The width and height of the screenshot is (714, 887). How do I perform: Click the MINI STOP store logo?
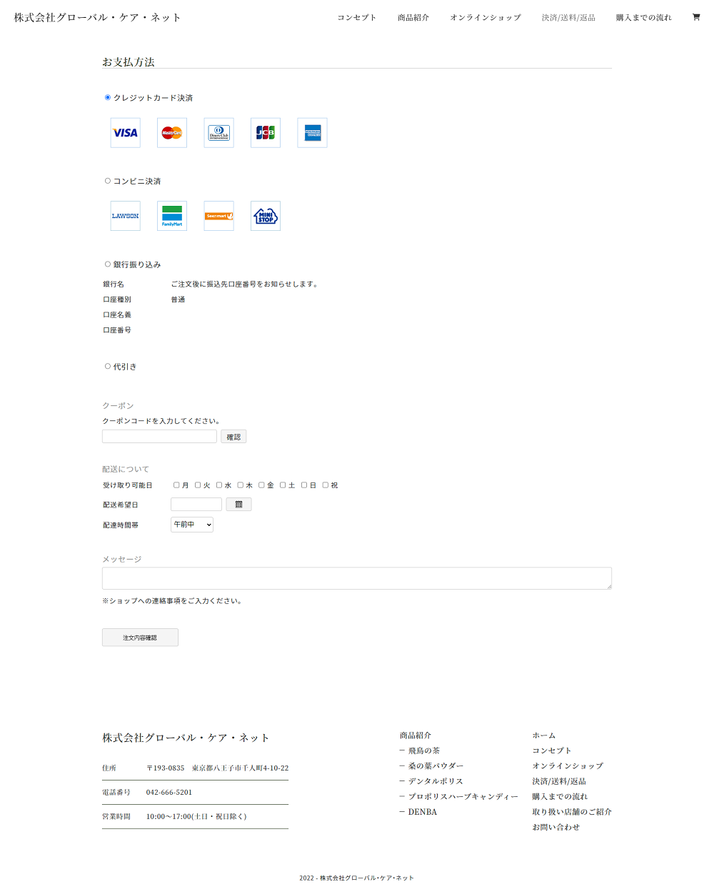[266, 216]
